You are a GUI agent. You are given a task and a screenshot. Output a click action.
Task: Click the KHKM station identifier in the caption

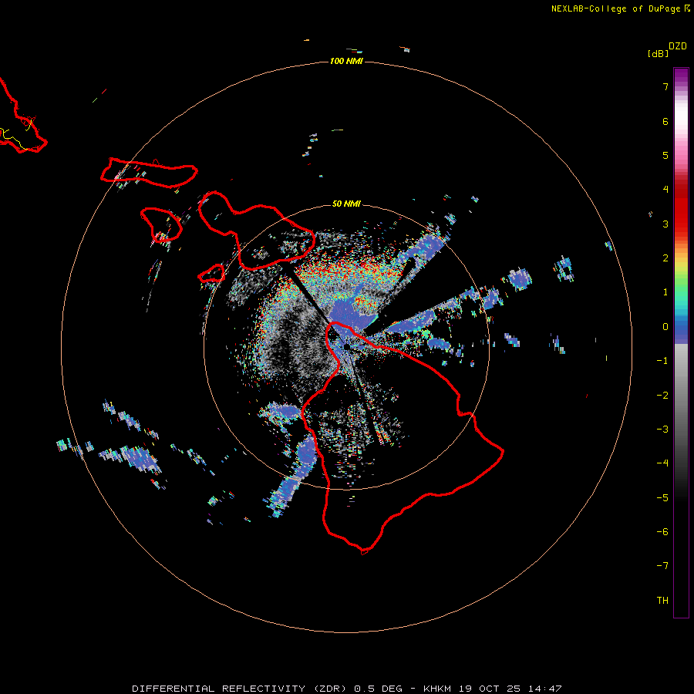click(x=438, y=689)
